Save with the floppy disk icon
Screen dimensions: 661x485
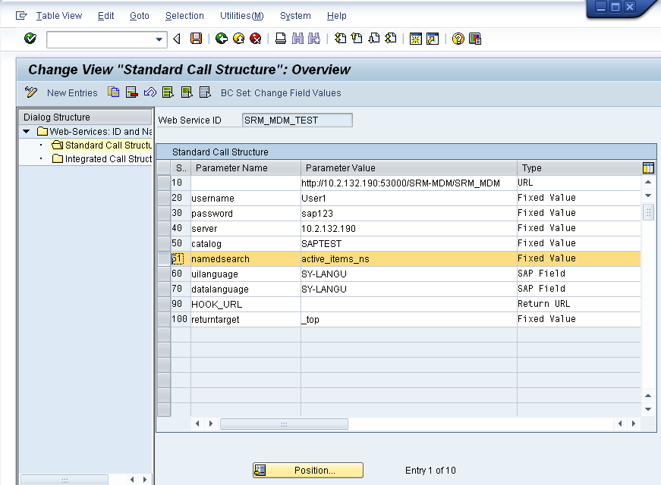click(196, 39)
